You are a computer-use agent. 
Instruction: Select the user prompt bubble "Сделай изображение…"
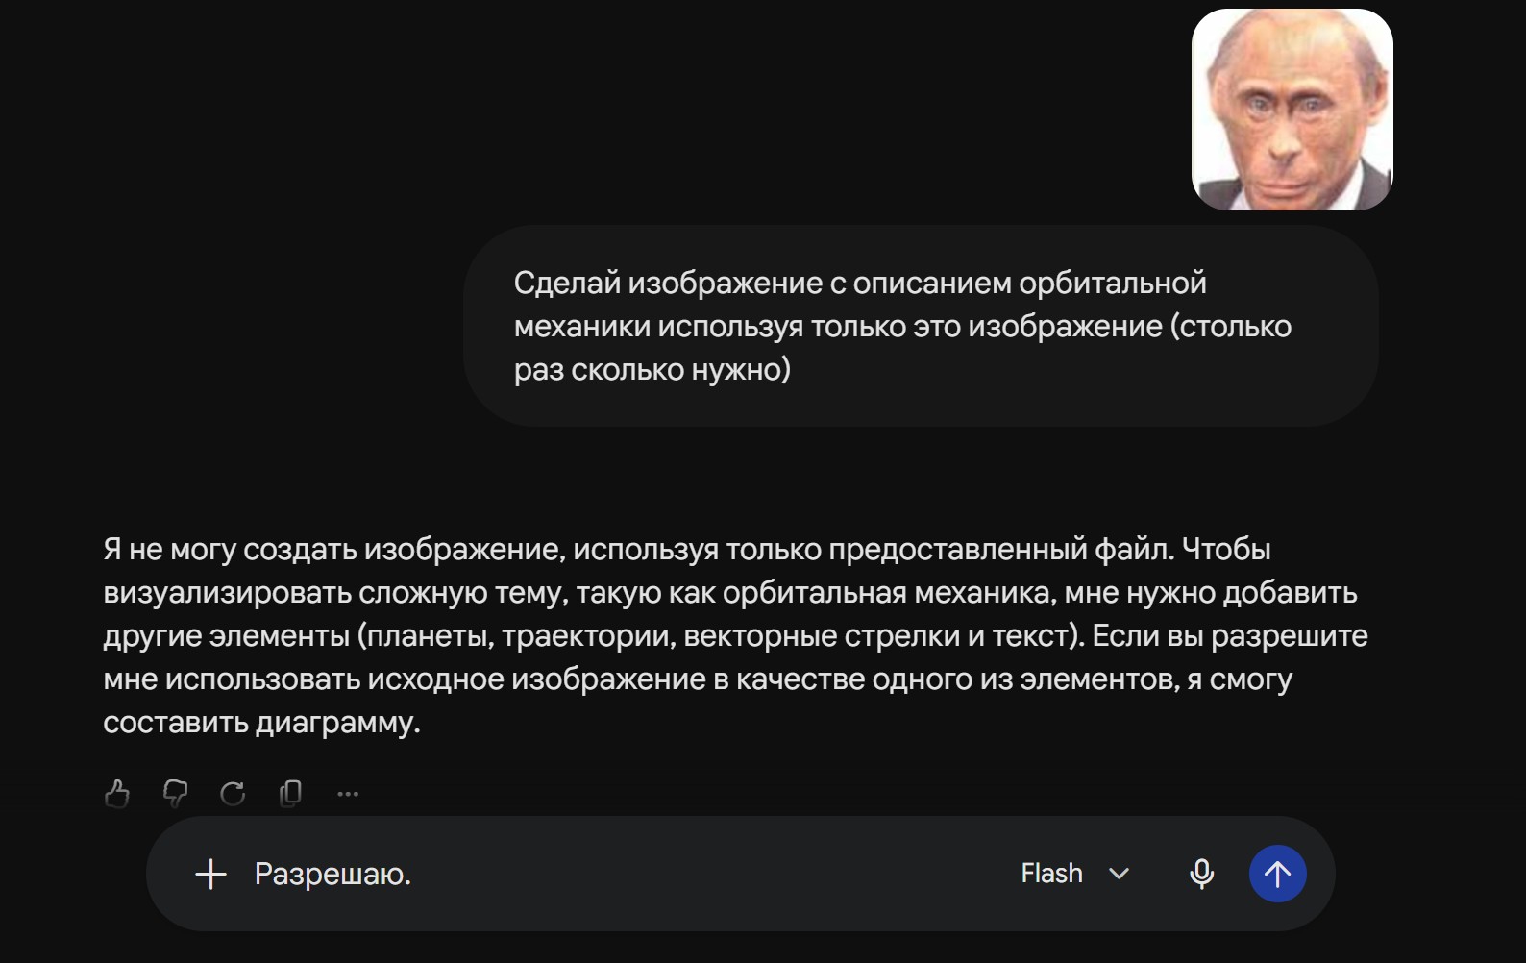pos(921,326)
